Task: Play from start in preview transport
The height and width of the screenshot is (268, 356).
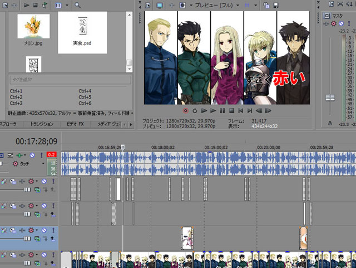Action: (204, 111)
